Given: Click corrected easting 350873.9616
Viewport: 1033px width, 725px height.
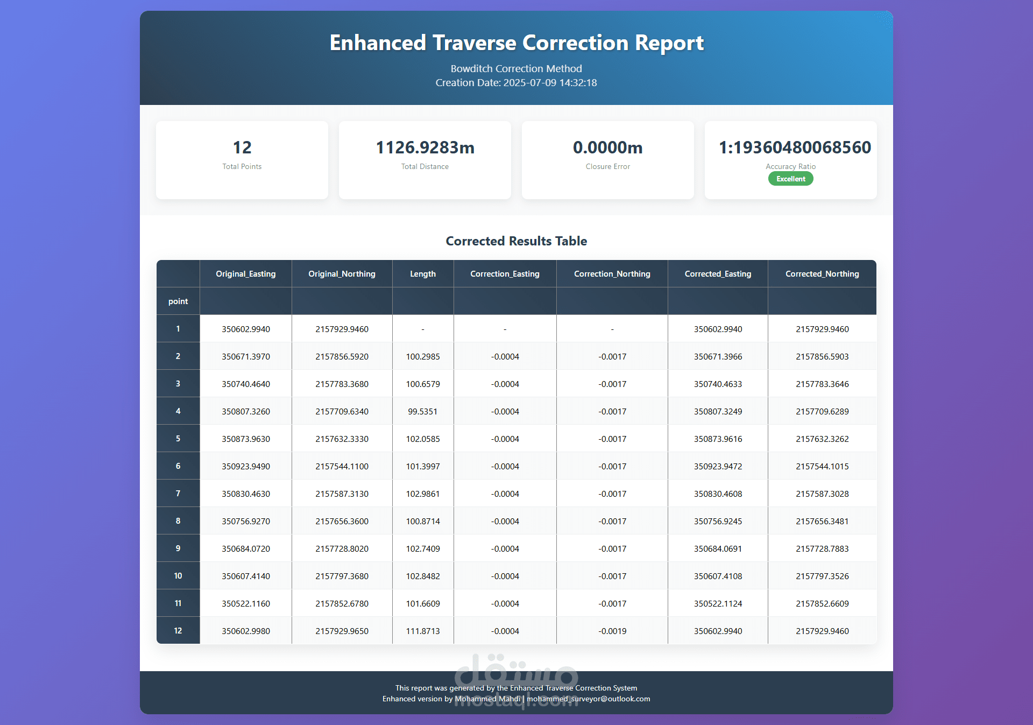Looking at the screenshot, I should 718,439.
